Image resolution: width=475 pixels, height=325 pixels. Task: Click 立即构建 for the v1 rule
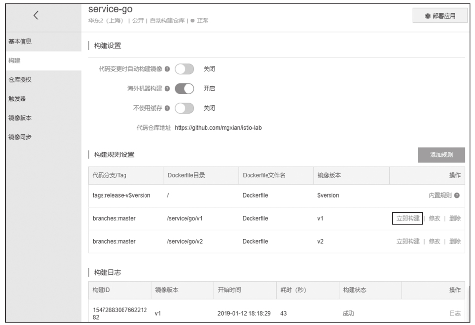pyautogui.click(x=408, y=218)
